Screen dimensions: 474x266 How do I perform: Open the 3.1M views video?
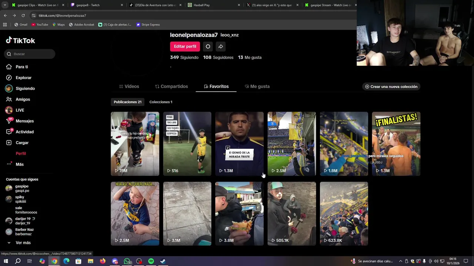(187, 214)
